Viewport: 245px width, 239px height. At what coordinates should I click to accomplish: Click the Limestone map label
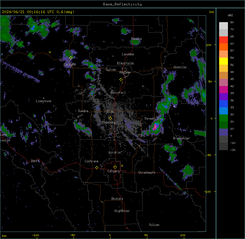[43, 101]
